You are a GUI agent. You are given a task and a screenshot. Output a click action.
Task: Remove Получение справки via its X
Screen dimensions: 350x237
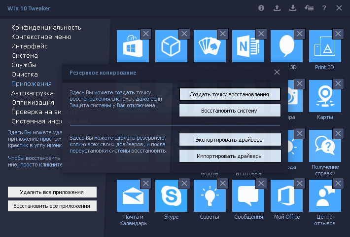point(338,133)
